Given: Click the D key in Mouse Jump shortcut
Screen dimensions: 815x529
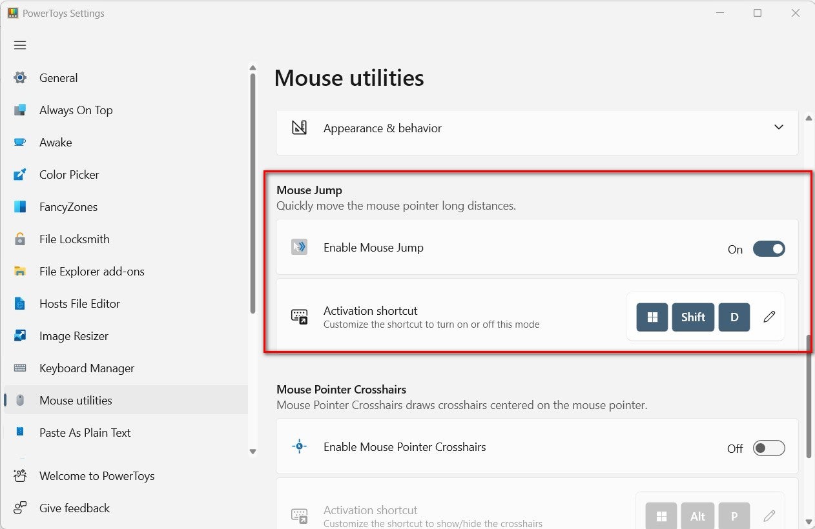Looking at the screenshot, I should coord(734,317).
